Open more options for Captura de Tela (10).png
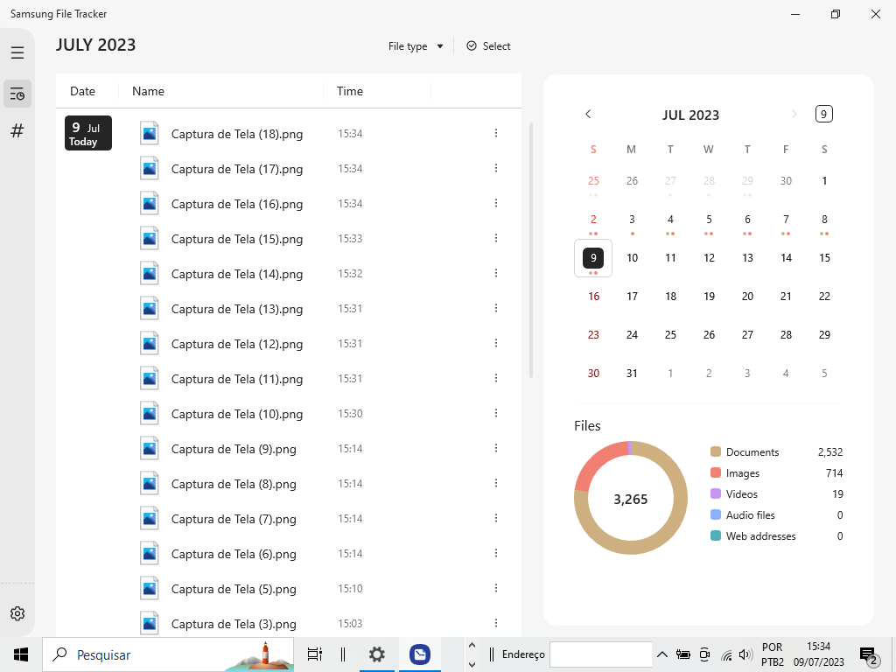Image resolution: width=896 pixels, height=672 pixels. [496, 413]
